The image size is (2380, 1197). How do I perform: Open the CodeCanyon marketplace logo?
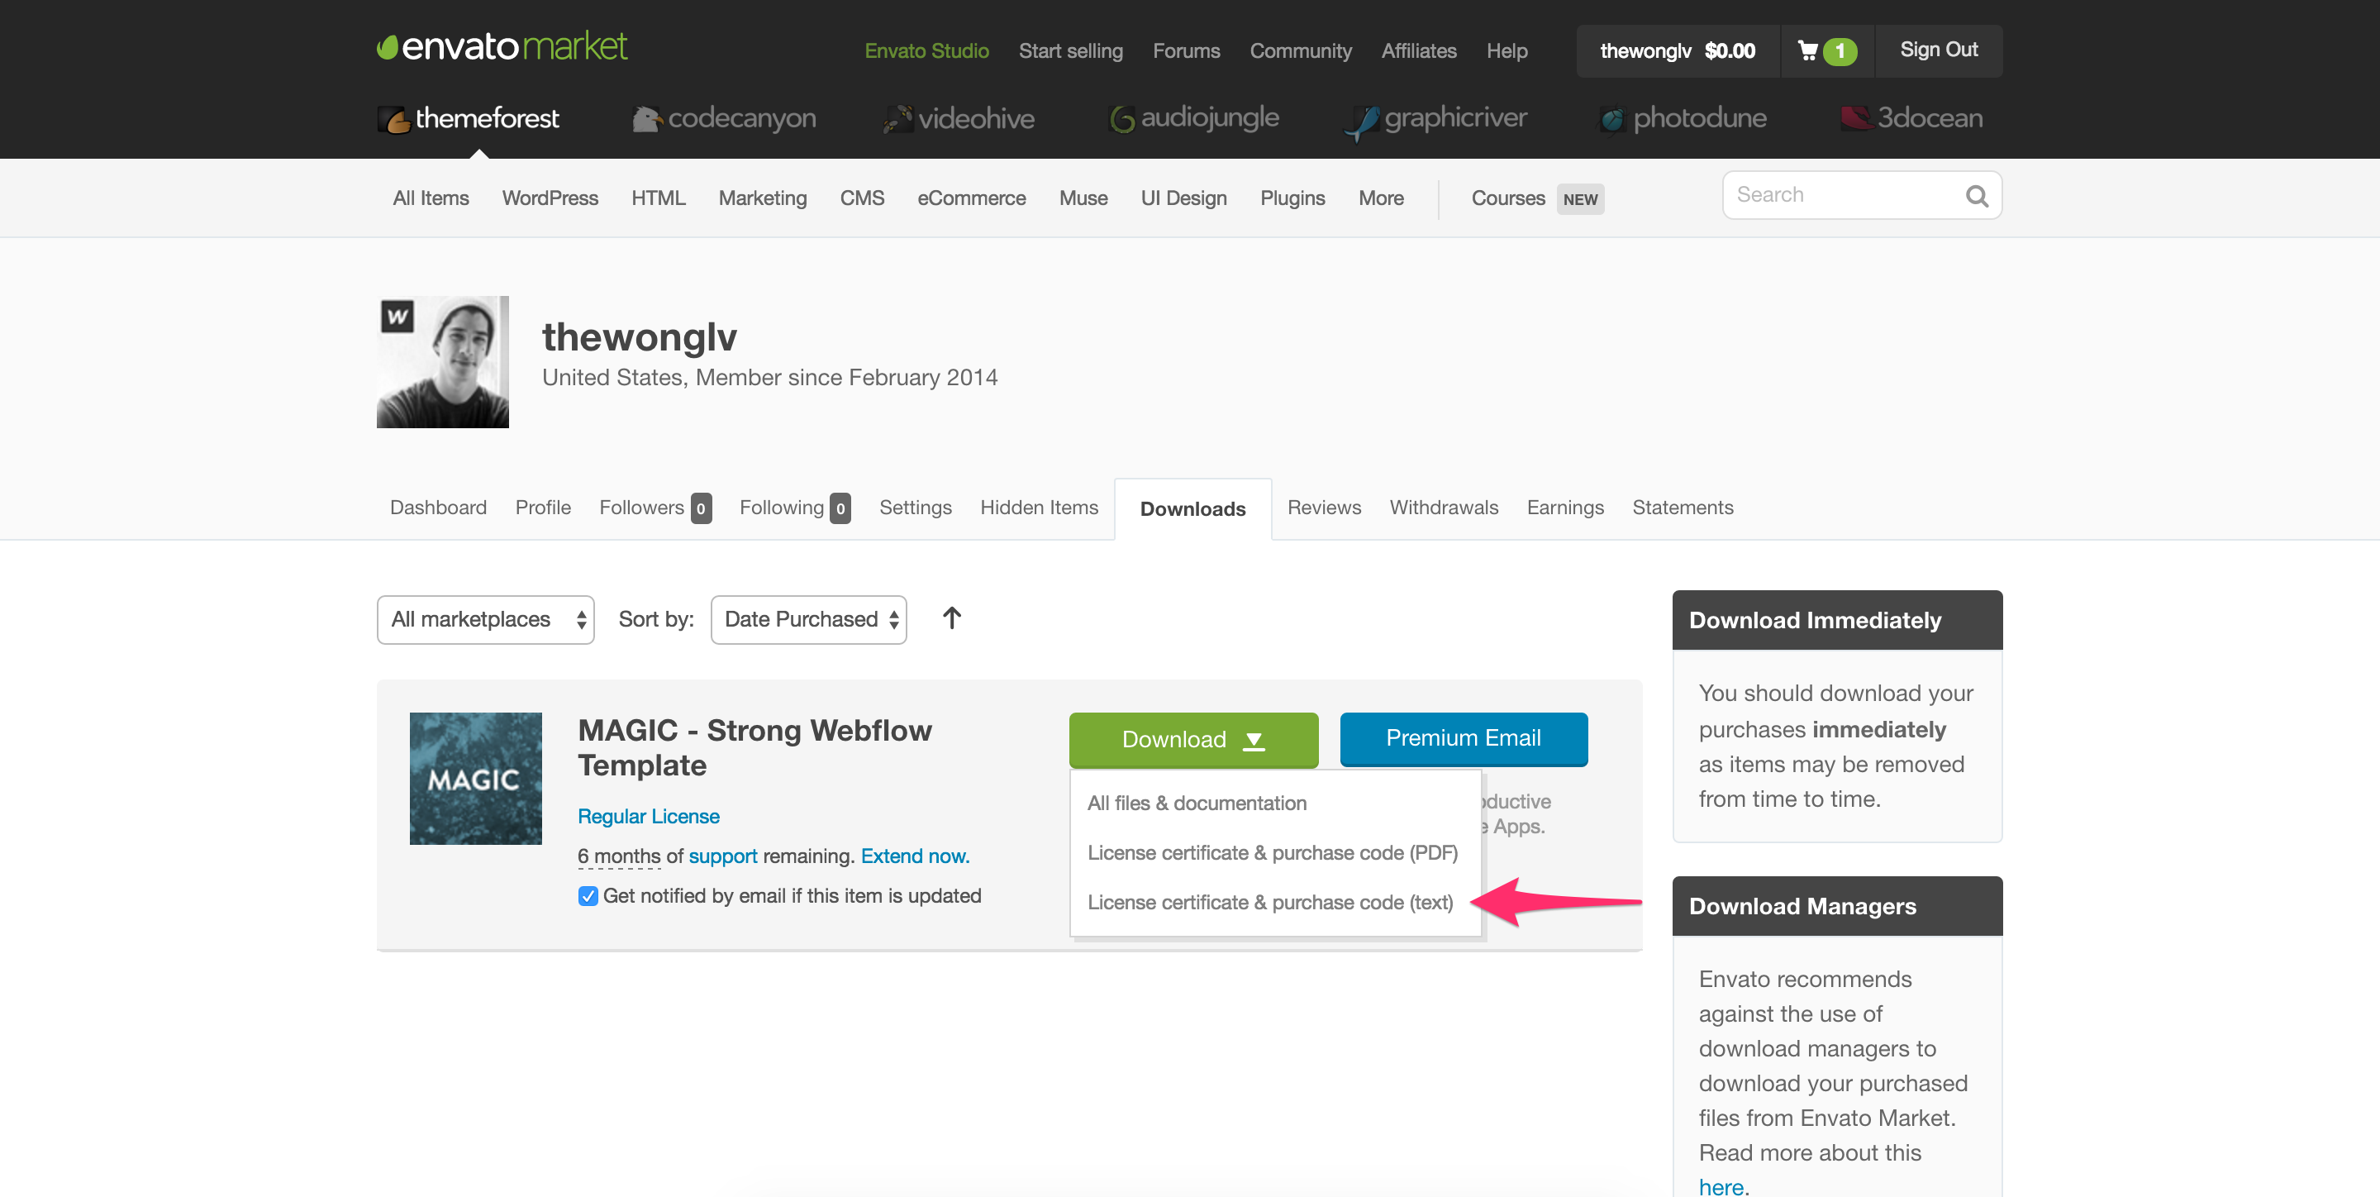pyautogui.click(x=725, y=118)
